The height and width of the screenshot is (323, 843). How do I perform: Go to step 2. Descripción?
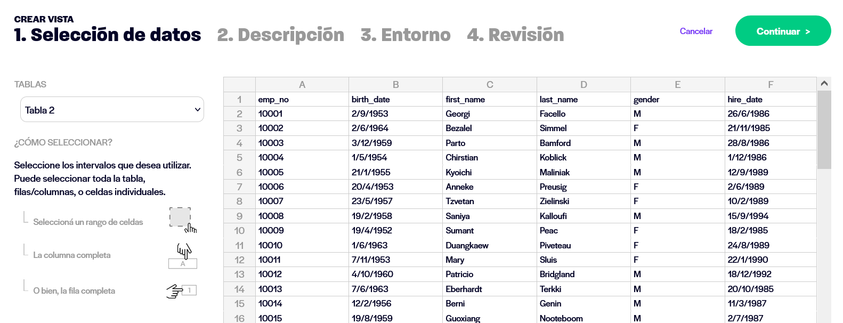[281, 35]
